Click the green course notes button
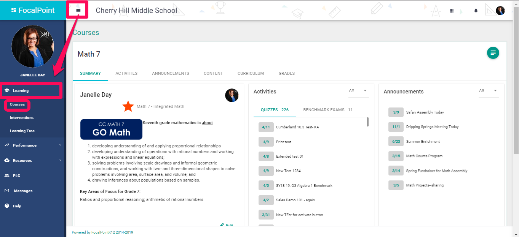Viewport: 519px width, 237px height. [x=493, y=53]
